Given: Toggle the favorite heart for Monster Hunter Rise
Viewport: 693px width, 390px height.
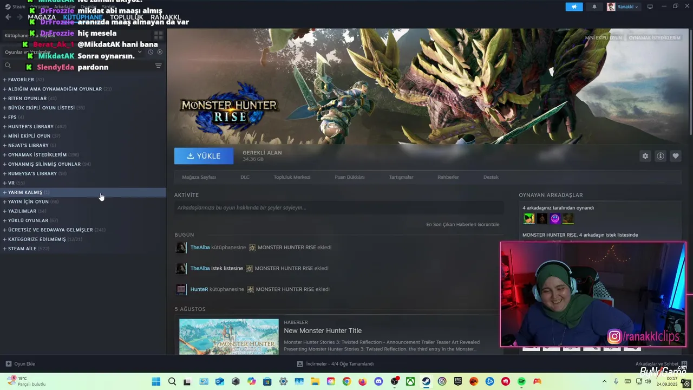Looking at the screenshot, I should point(676,156).
